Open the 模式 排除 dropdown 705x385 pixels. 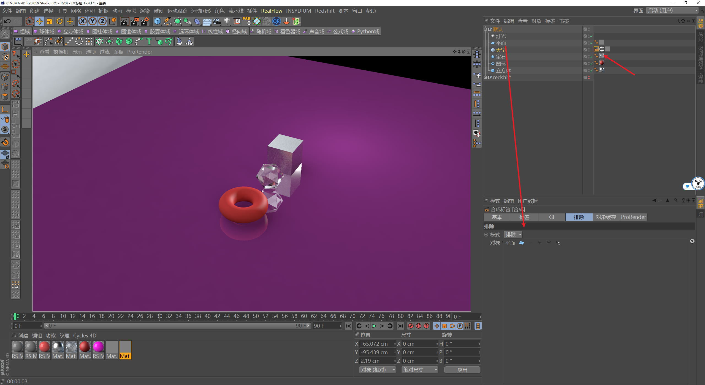[x=513, y=235]
